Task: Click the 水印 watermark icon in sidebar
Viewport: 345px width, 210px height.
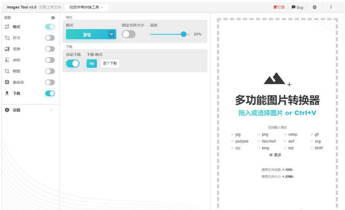Action: tap(7, 60)
